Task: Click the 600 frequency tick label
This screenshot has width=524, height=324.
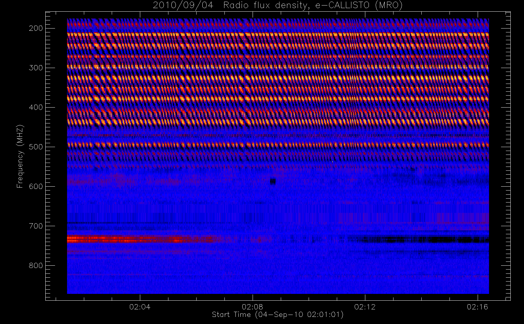Action: click(x=36, y=186)
